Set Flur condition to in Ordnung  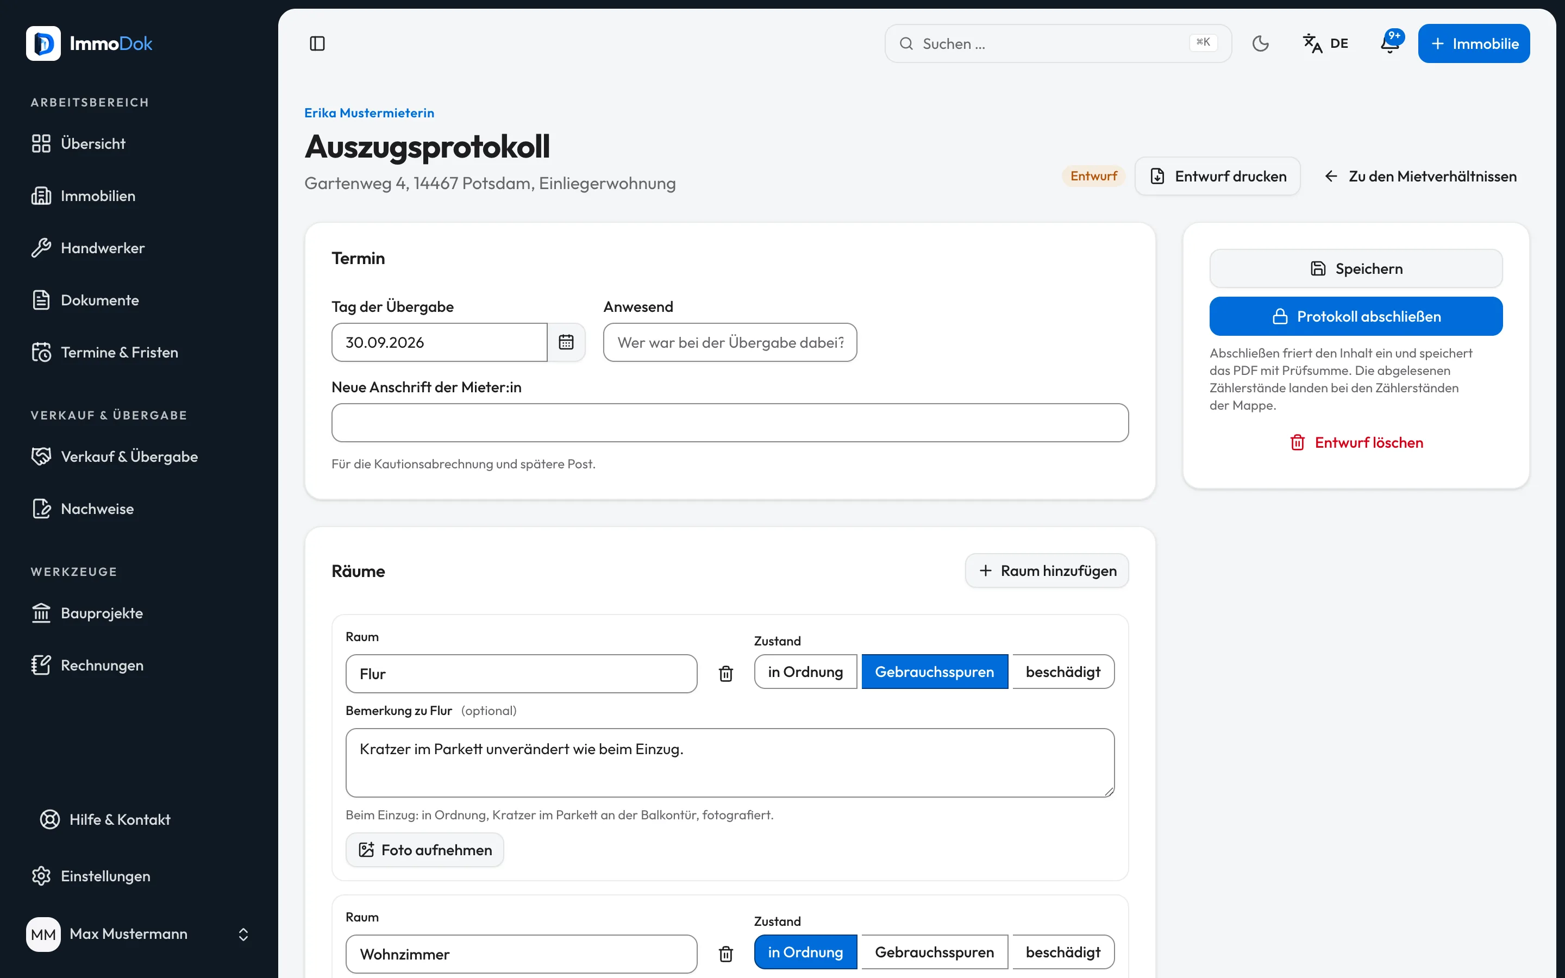[x=805, y=672]
